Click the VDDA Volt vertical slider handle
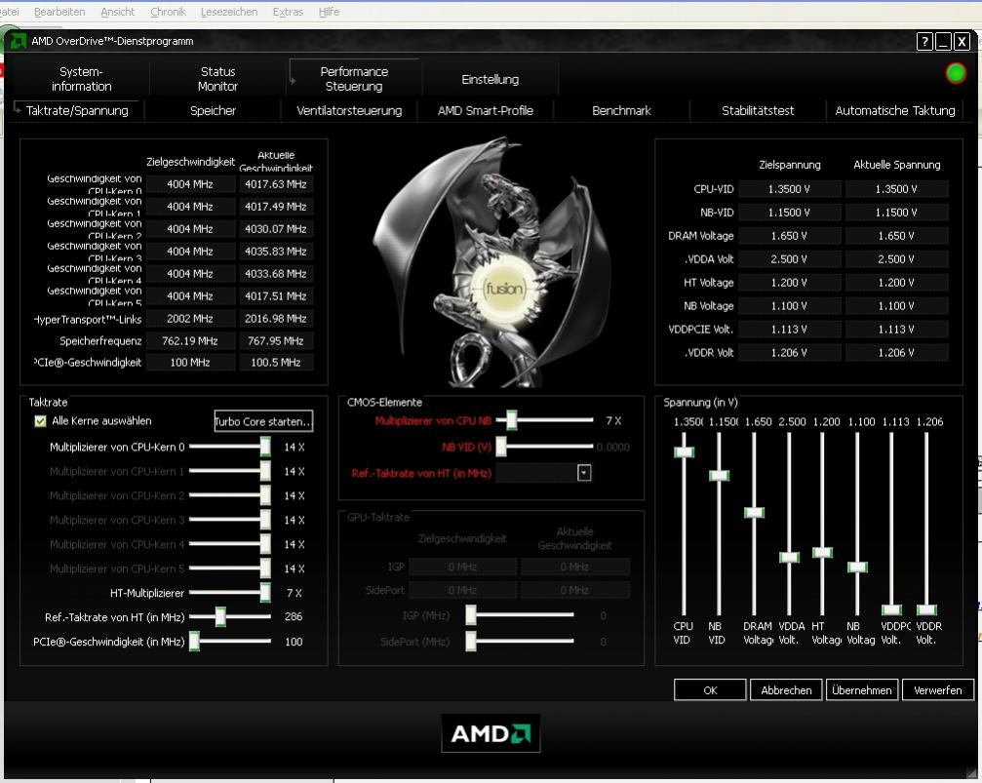The image size is (982, 783). [x=789, y=557]
